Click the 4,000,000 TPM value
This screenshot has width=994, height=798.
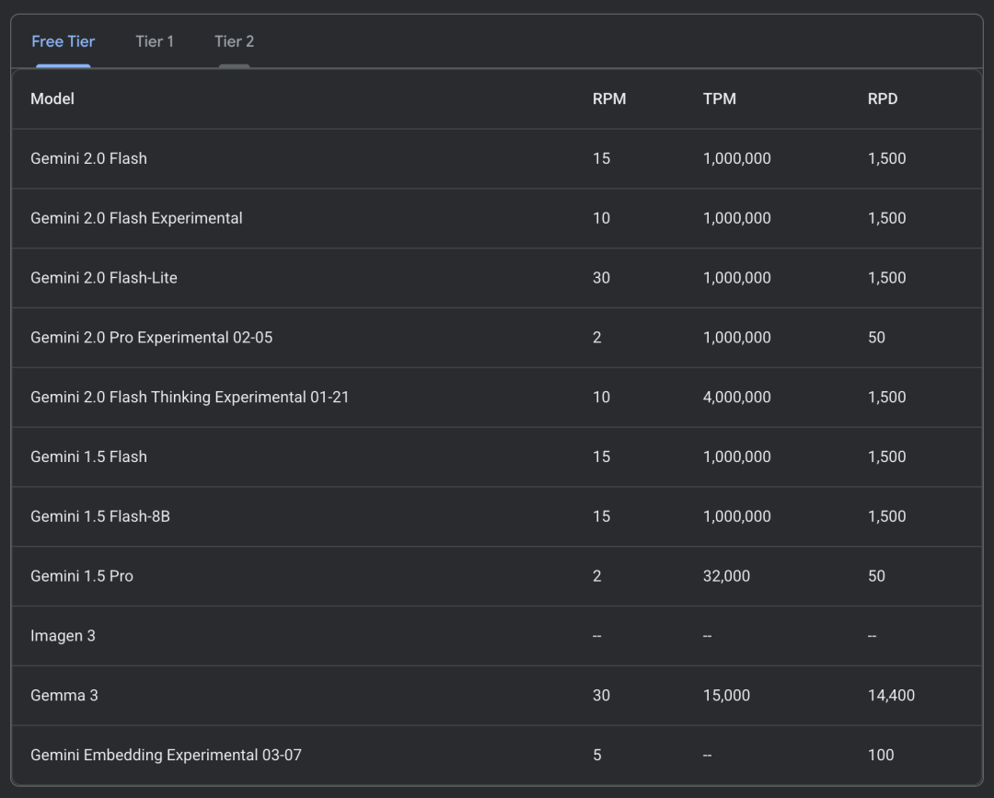coord(736,398)
